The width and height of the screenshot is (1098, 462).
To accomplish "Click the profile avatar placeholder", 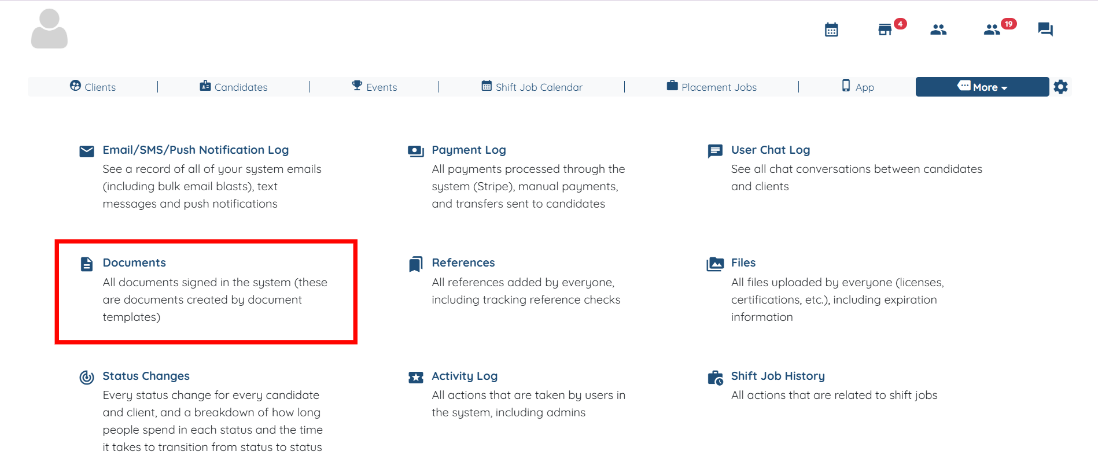I will [49, 29].
